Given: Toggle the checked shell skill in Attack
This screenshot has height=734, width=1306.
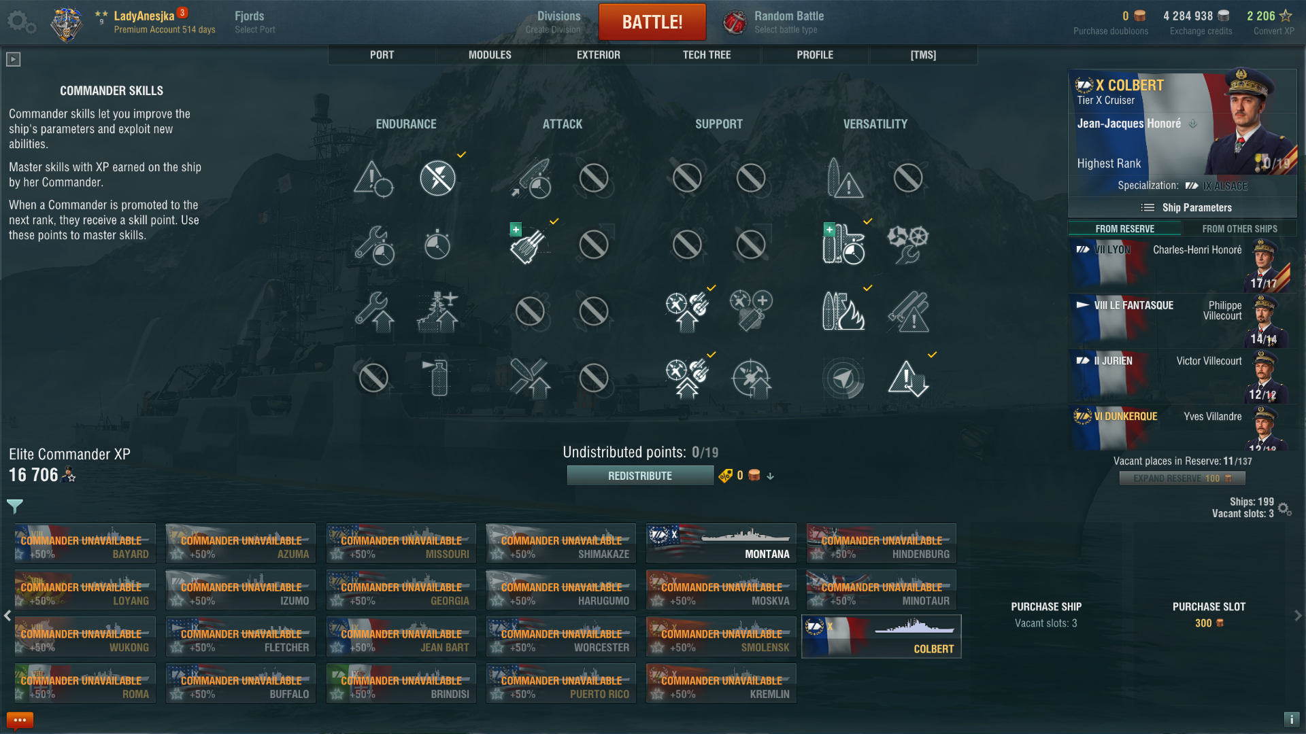Looking at the screenshot, I should (x=529, y=245).
